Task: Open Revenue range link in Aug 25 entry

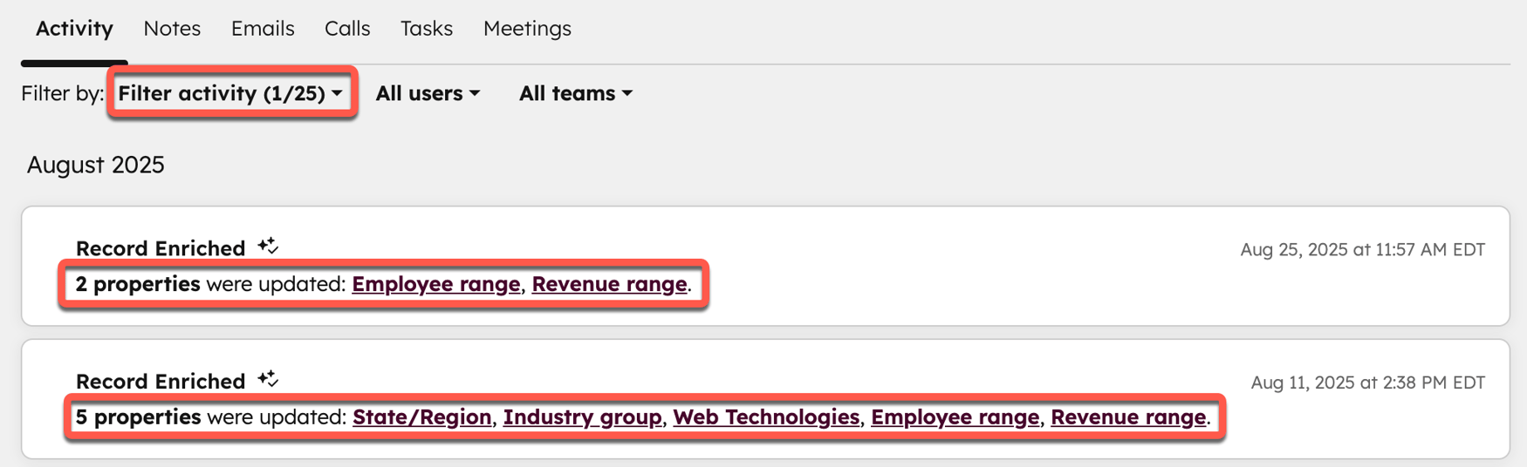Action: (x=609, y=284)
